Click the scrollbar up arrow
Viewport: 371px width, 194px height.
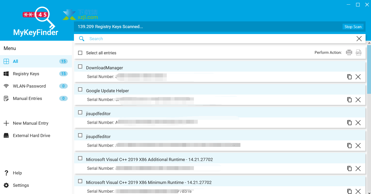(x=369, y=43)
